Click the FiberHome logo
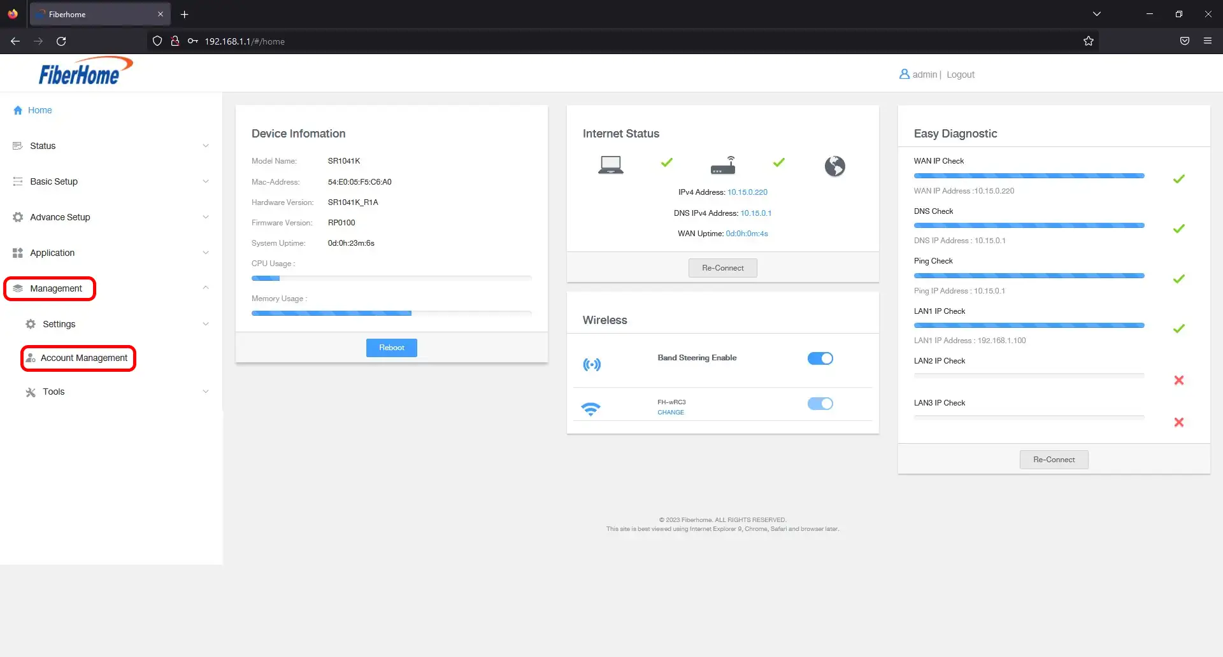The width and height of the screenshot is (1223, 657). click(x=85, y=71)
